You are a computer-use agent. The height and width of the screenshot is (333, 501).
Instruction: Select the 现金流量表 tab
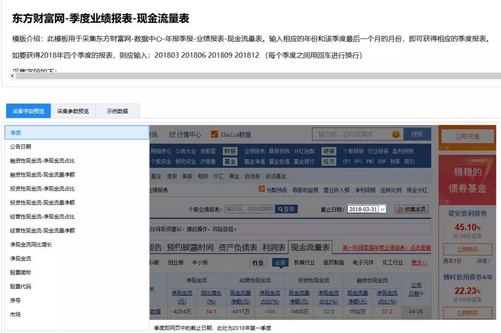pos(310,247)
